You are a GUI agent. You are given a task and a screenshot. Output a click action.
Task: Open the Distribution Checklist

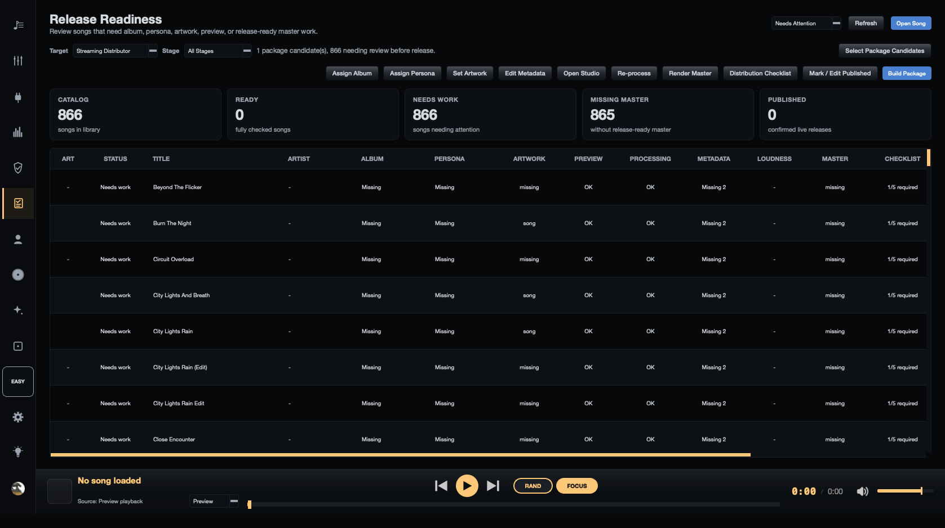click(760, 73)
